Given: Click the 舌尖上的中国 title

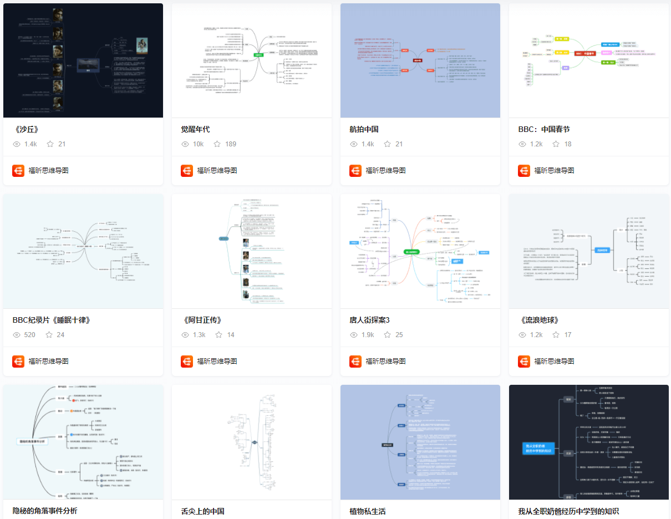Looking at the screenshot, I should [x=202, y=511].
